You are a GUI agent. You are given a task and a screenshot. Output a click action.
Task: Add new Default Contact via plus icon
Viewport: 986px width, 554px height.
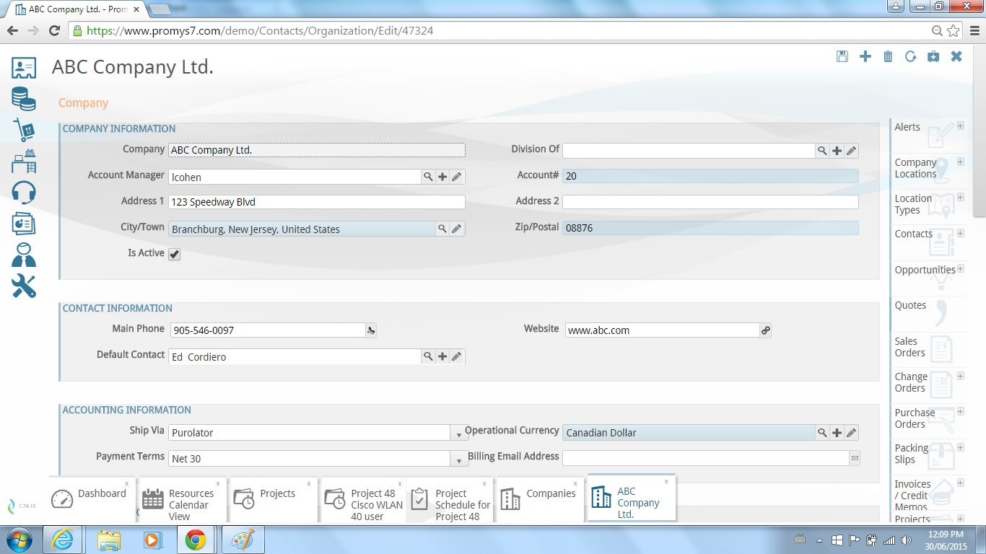coord(442,356)
